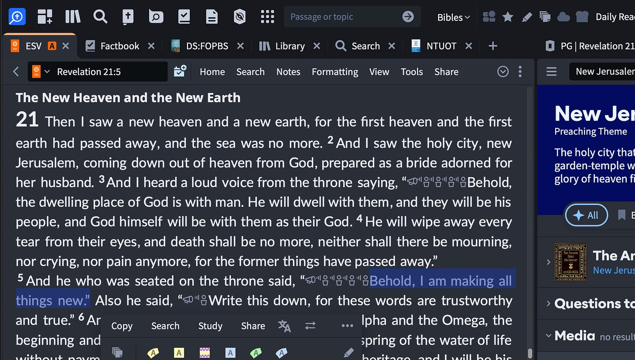Image resolution: width=635 pixels, height=360 pixels.
Task: Open the Bible book-with-cross icon
Action: (x=128, y=17)
